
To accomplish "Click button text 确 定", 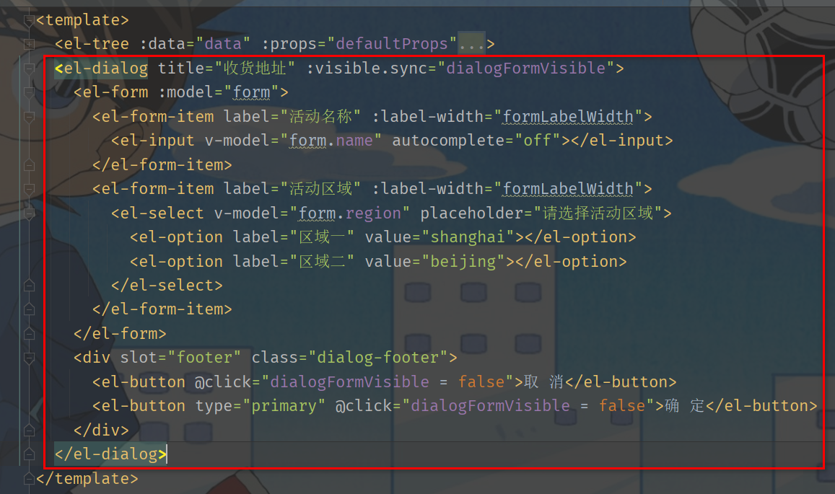I will (x=684, y=406).
